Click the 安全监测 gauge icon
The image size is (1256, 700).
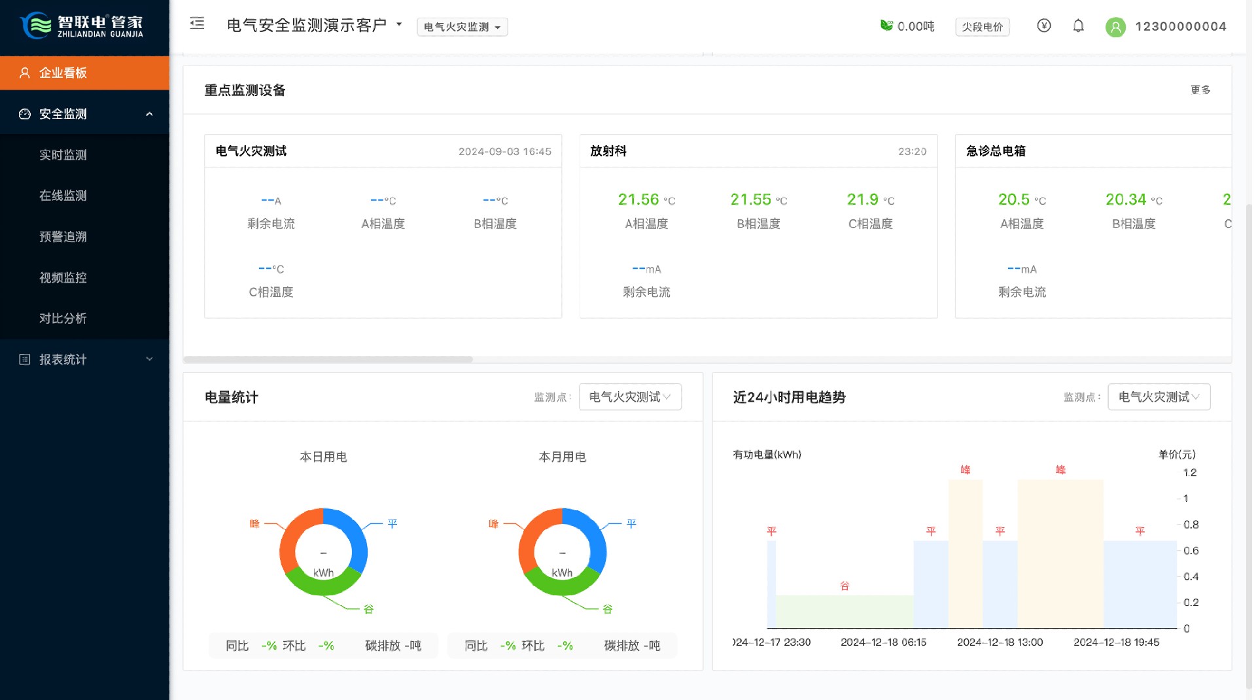click(x=25, y=114)
